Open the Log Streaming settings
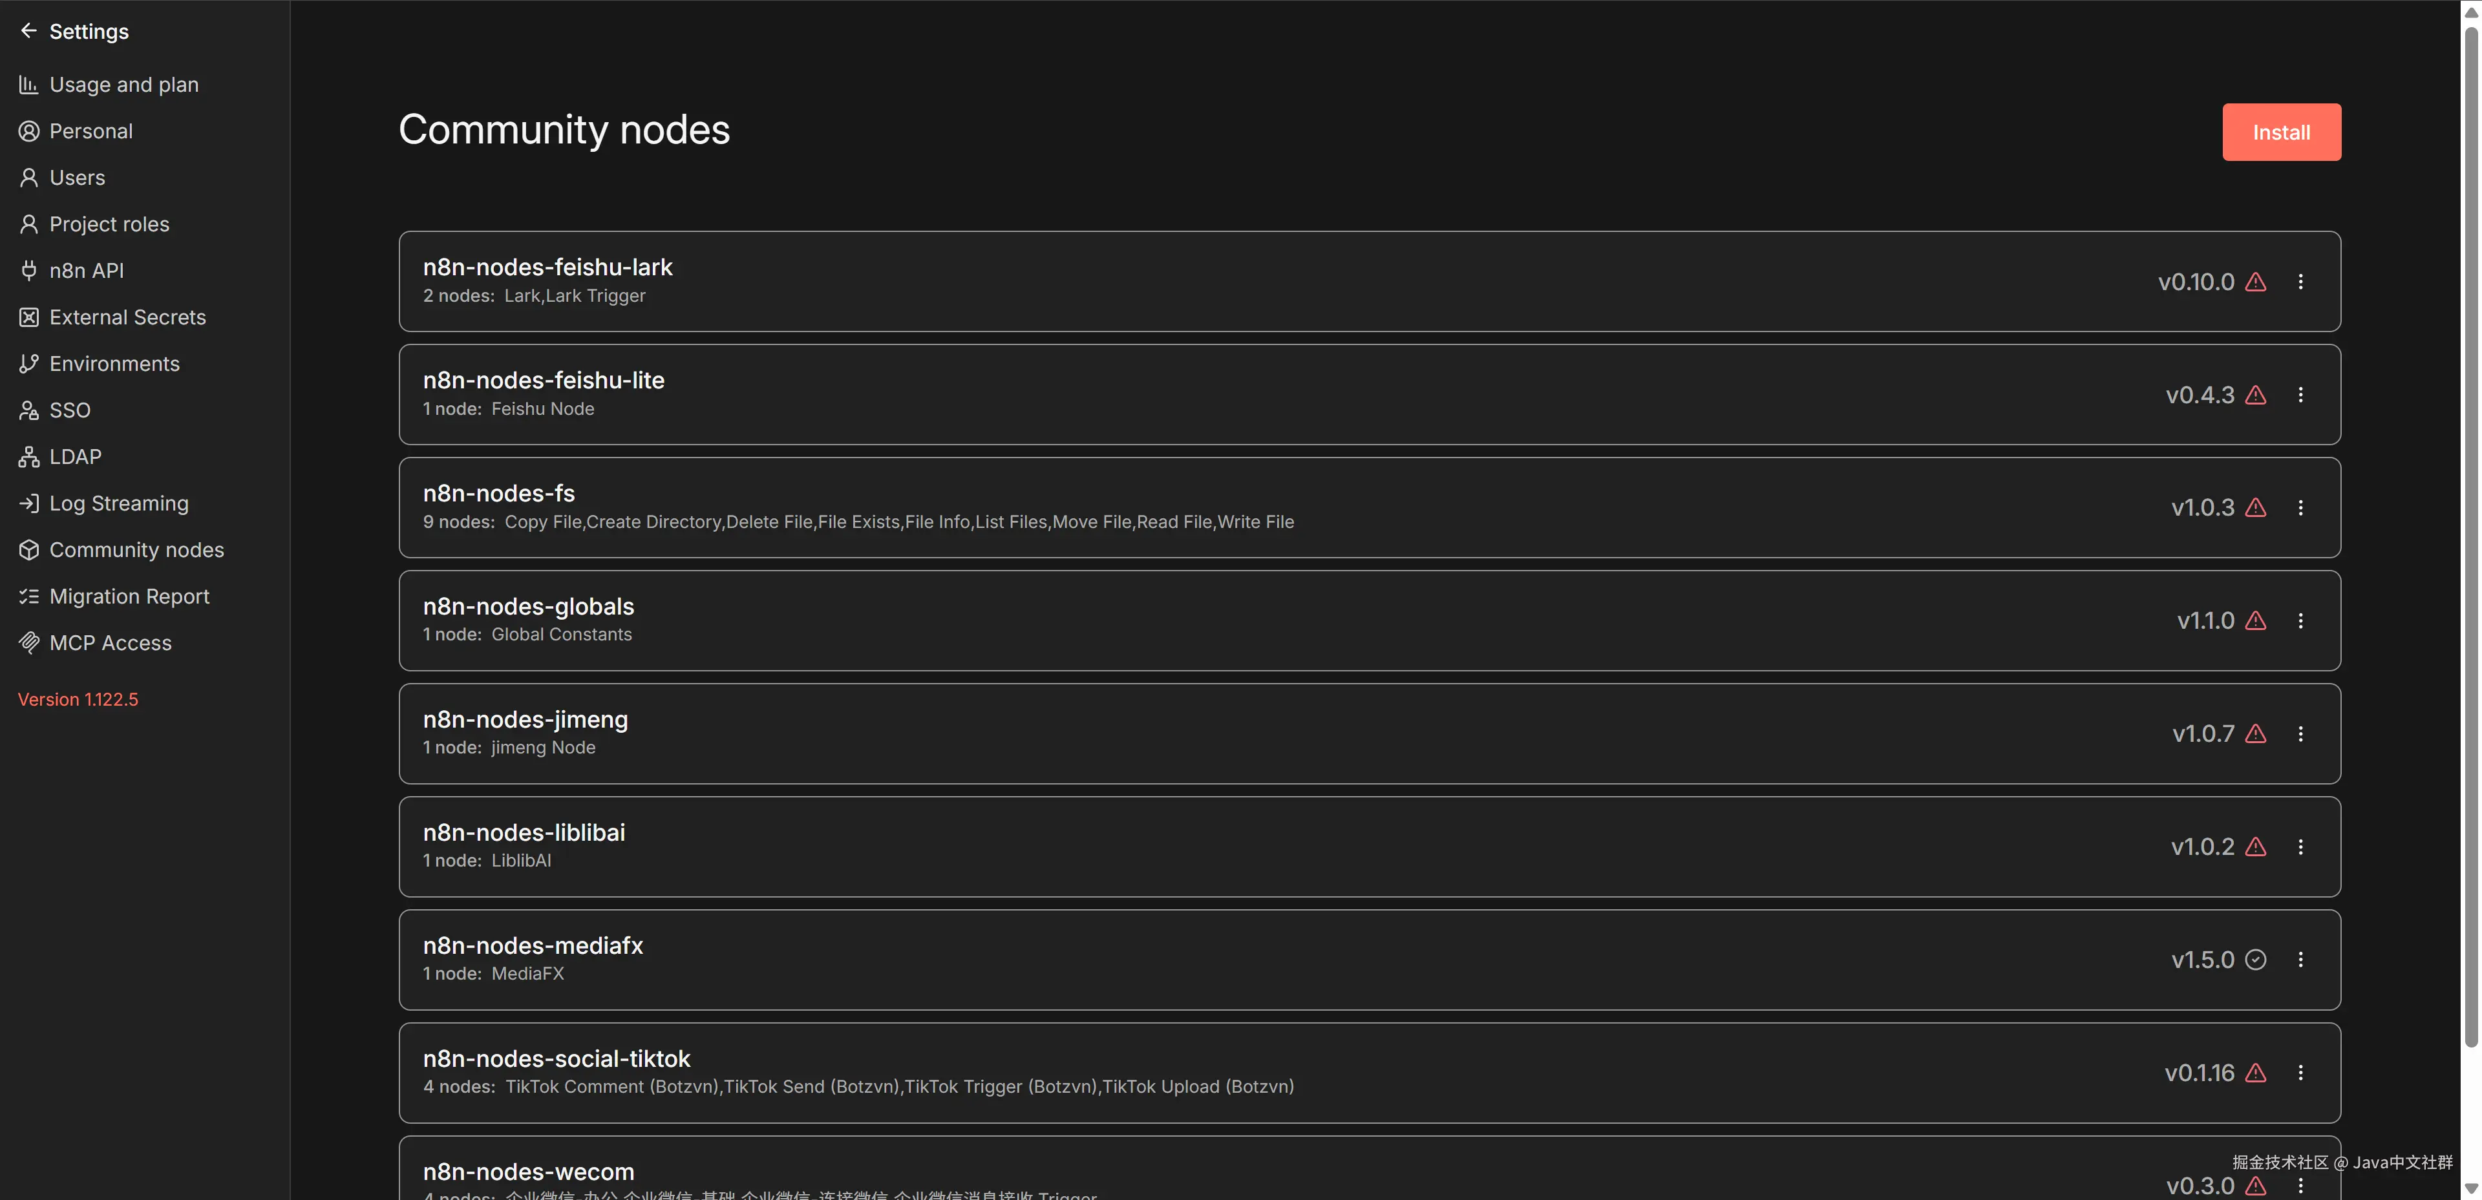This screenshot has width=2482, height=1200. click(x=118, y=503)
